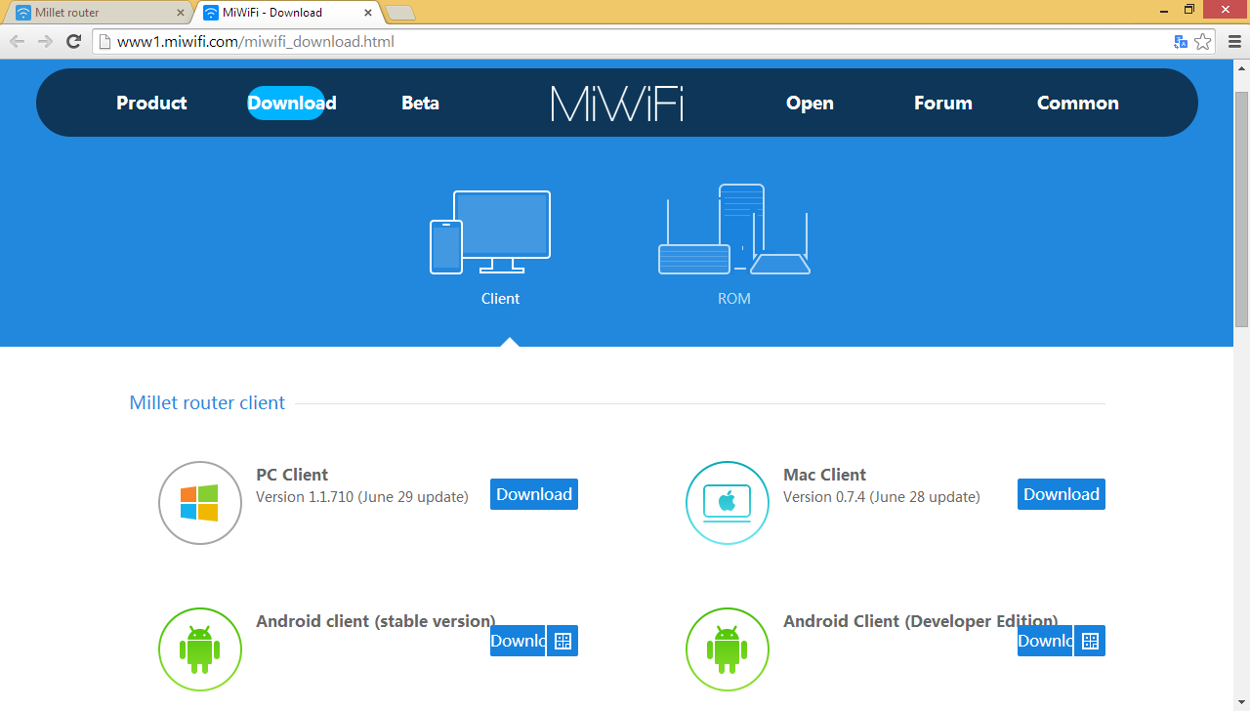Click "Version 0.7.4 (June 28 update)" text

[882, 497]
